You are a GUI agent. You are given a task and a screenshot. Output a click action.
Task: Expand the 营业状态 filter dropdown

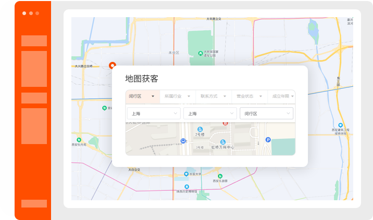pos(248,96)
